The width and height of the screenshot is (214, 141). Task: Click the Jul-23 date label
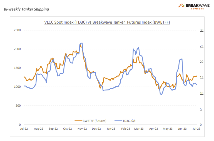coord(196,129)
